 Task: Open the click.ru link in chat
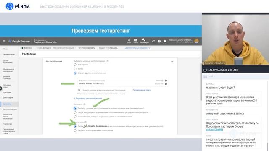(x=214, y=130)
